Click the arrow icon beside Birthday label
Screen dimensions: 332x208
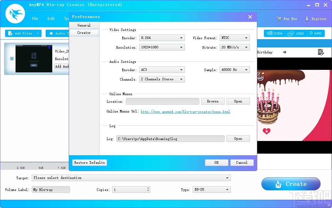click(284, 52)
